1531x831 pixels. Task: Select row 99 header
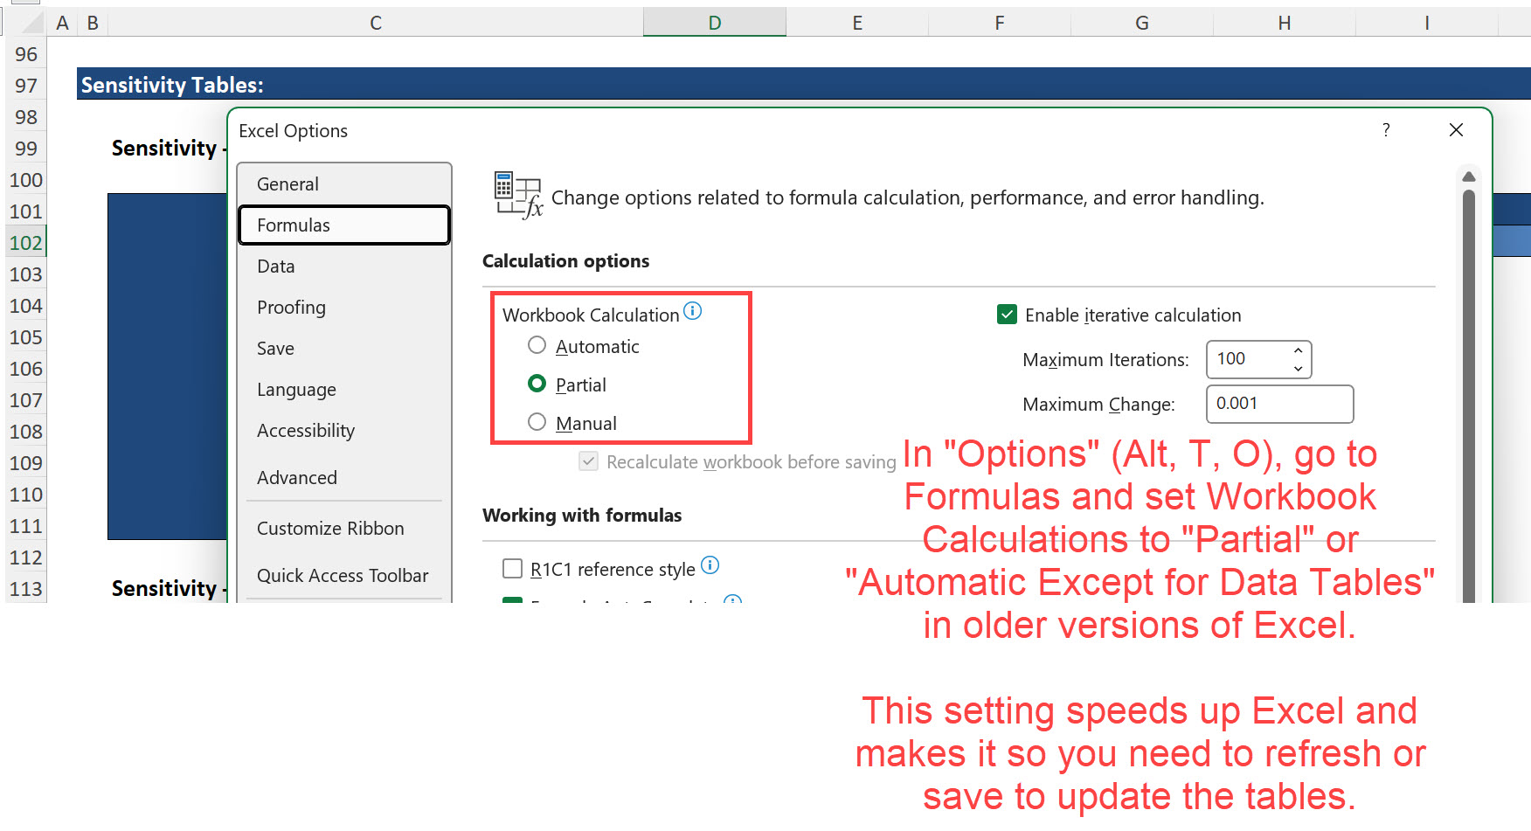25,149
